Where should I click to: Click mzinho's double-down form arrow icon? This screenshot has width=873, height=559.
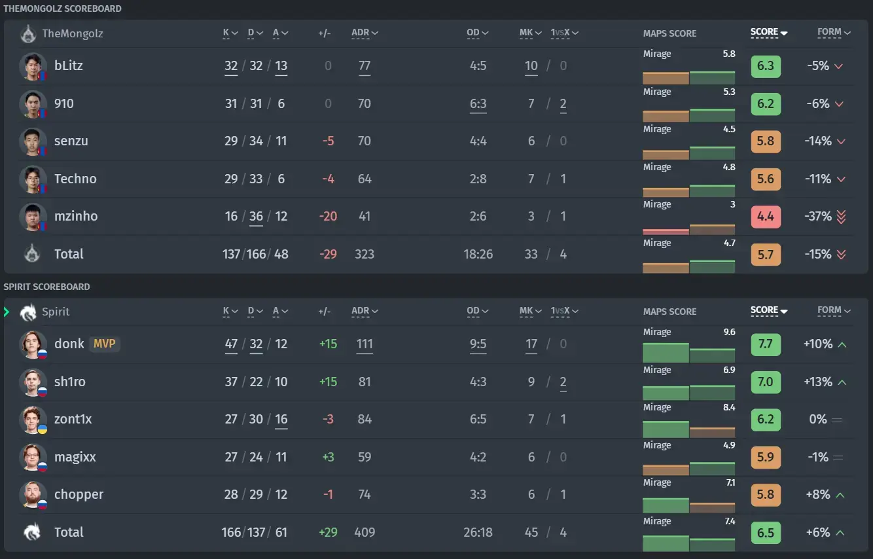click(x=842, y=217)
